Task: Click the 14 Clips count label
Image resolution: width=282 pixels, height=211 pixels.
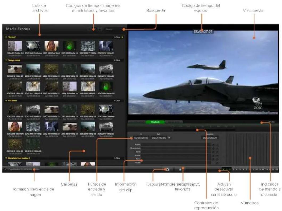Action: point(117,101)
